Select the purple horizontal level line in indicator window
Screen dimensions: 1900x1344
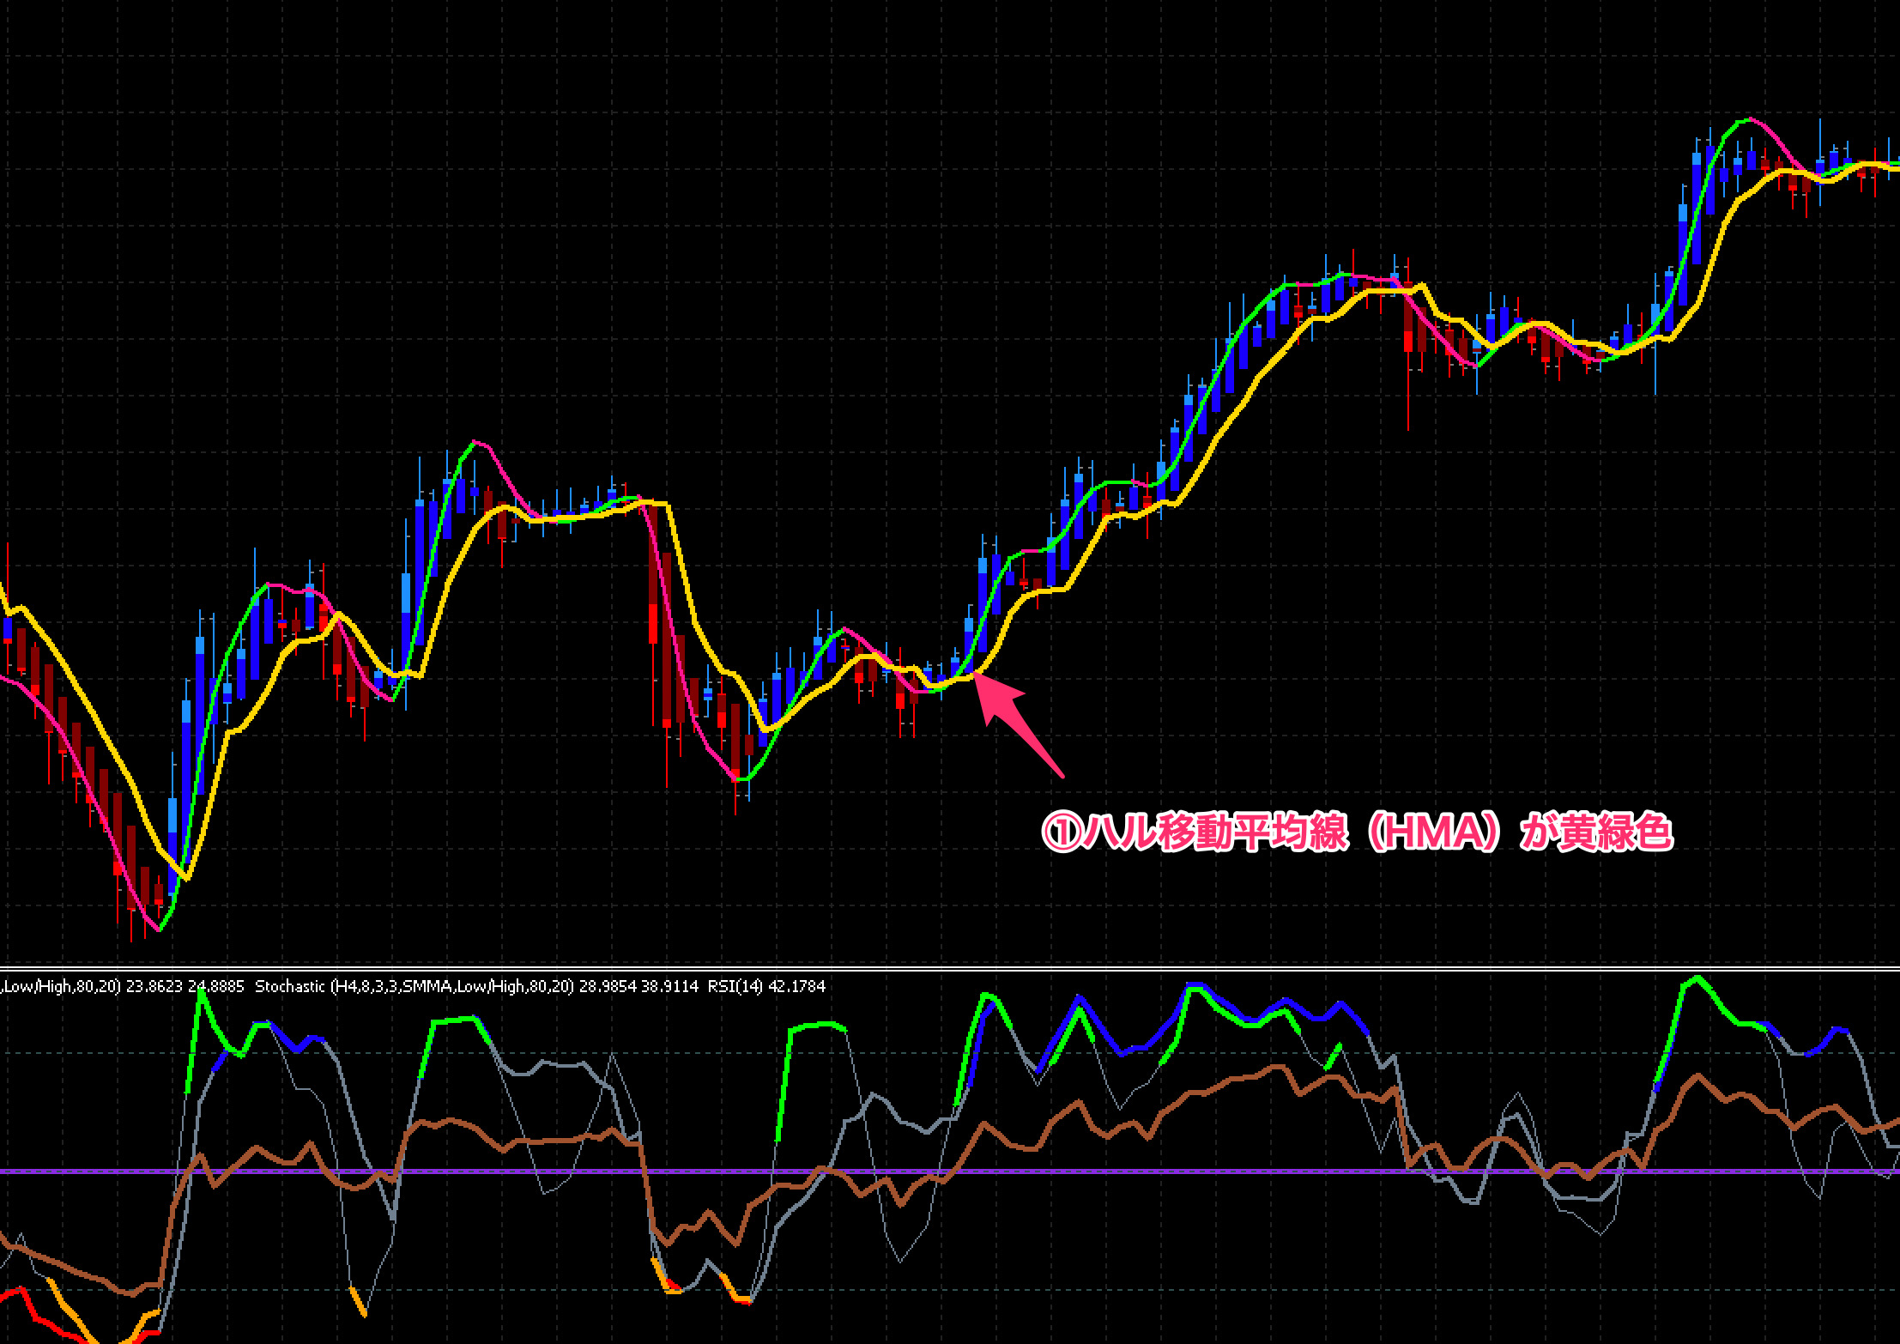pyautogui.click(x=950, y=1171)
